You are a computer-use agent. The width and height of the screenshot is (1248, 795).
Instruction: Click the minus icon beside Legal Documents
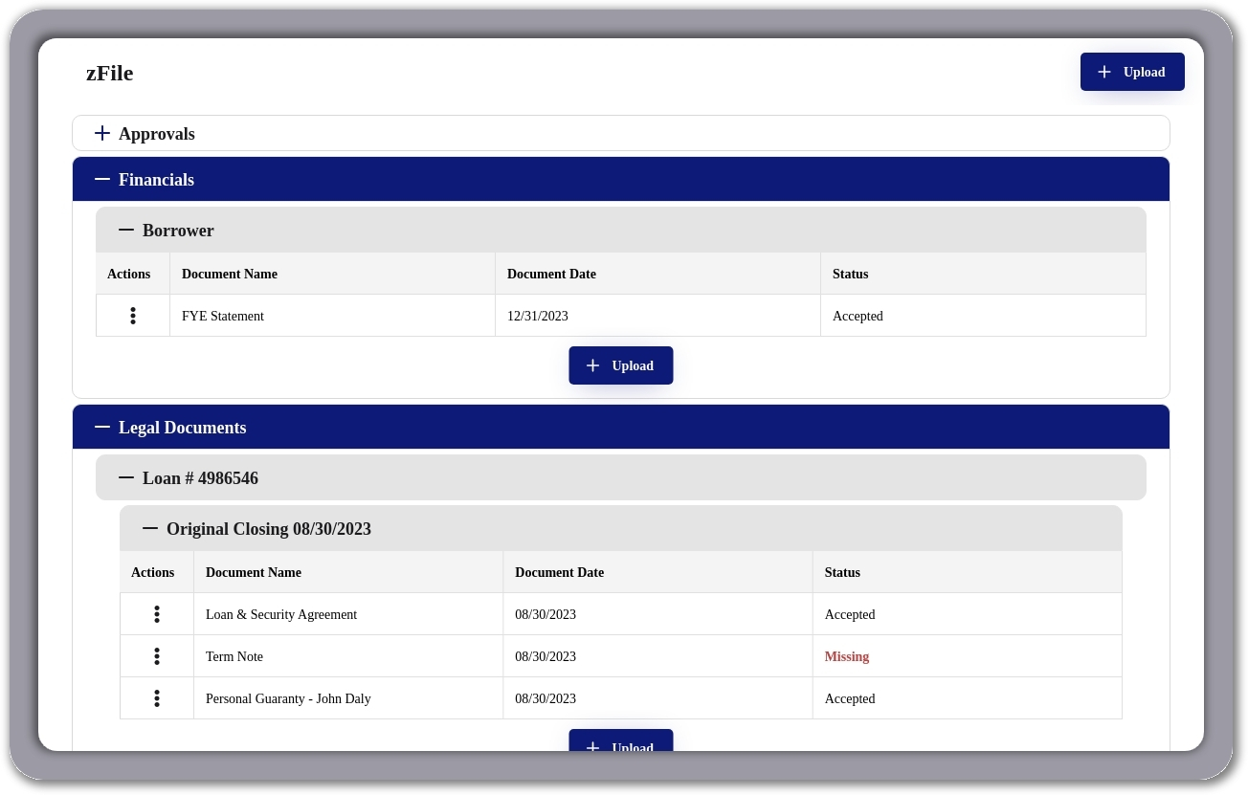click(102, 427)
